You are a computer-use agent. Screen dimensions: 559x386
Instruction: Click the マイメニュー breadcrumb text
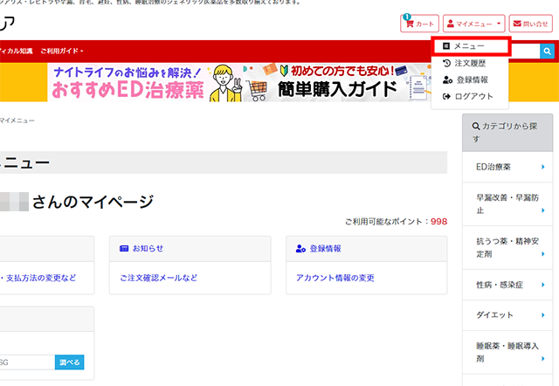coord(17,121)
